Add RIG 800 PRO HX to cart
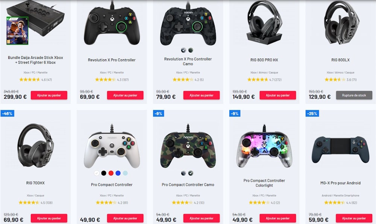This screenshot has height=224, width=376. pos(278,95)
